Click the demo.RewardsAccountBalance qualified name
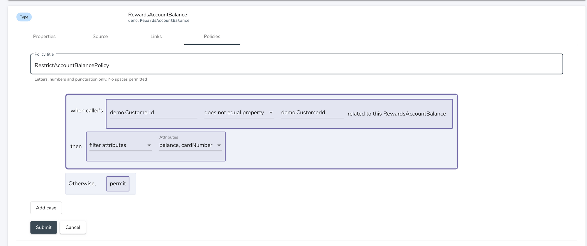The height and width of the screenshot is (246, 587). coord(158,21)
